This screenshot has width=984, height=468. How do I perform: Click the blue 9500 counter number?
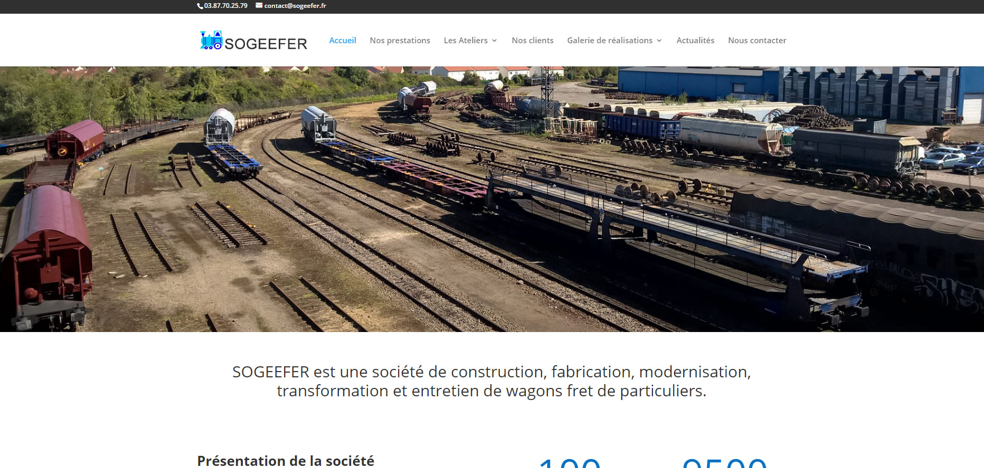pos(724,462)
